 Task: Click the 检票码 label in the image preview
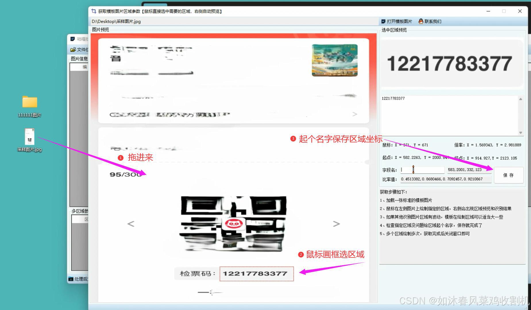(x=197, y=274)
